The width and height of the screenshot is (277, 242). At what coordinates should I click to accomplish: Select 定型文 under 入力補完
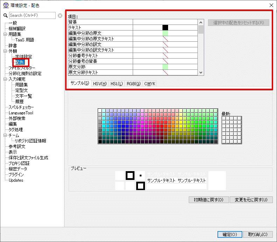pos(21,90)
